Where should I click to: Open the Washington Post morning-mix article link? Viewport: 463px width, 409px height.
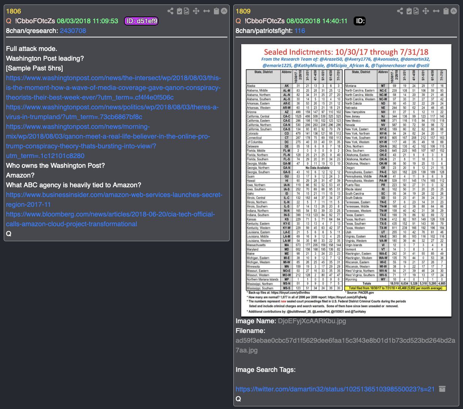pos(108,141)
